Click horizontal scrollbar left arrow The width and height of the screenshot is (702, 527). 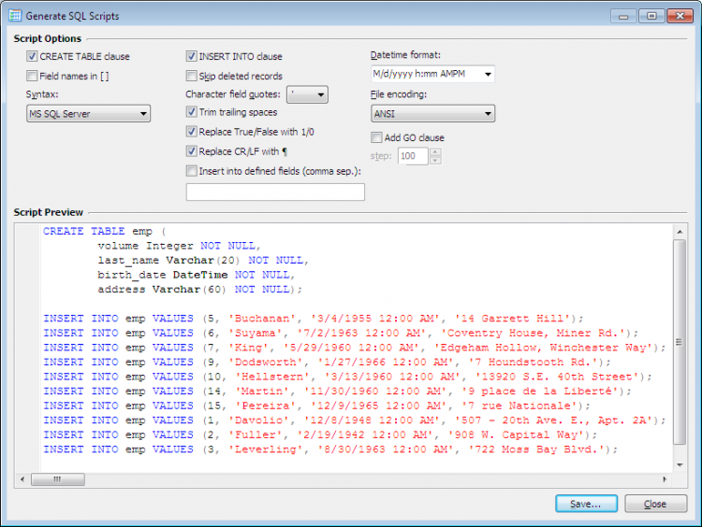[x=22, y=479]
